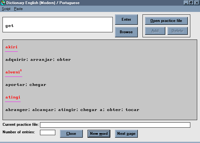Image resolution: width=200 pixels, height=143 pixels.
Task: Select the red entry "atingi"
Action: [x=13, y=97]
